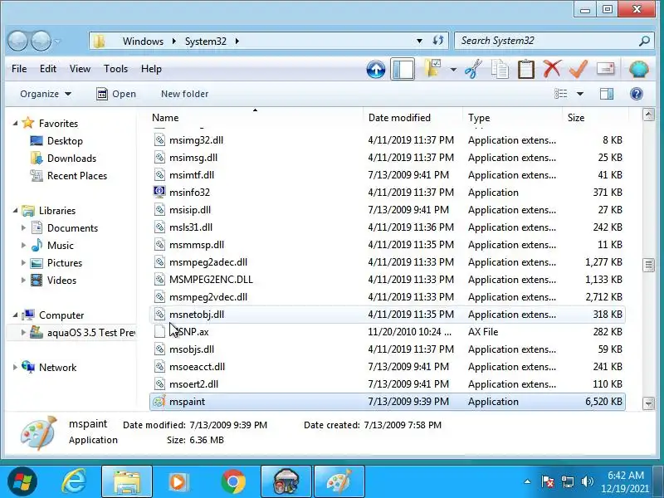Click the Classic Shell seashell icon

pyautogui.click(x=638, y=69)
